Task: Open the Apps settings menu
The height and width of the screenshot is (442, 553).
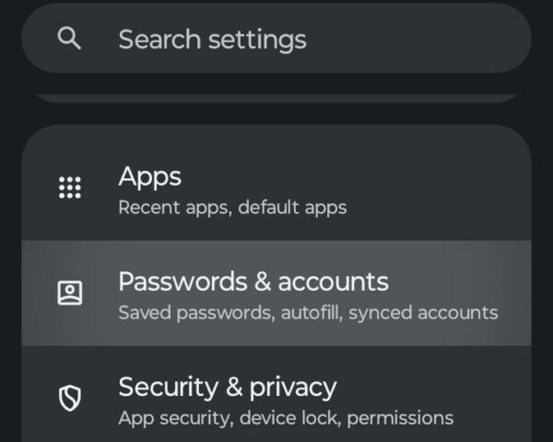Action: 276,188
